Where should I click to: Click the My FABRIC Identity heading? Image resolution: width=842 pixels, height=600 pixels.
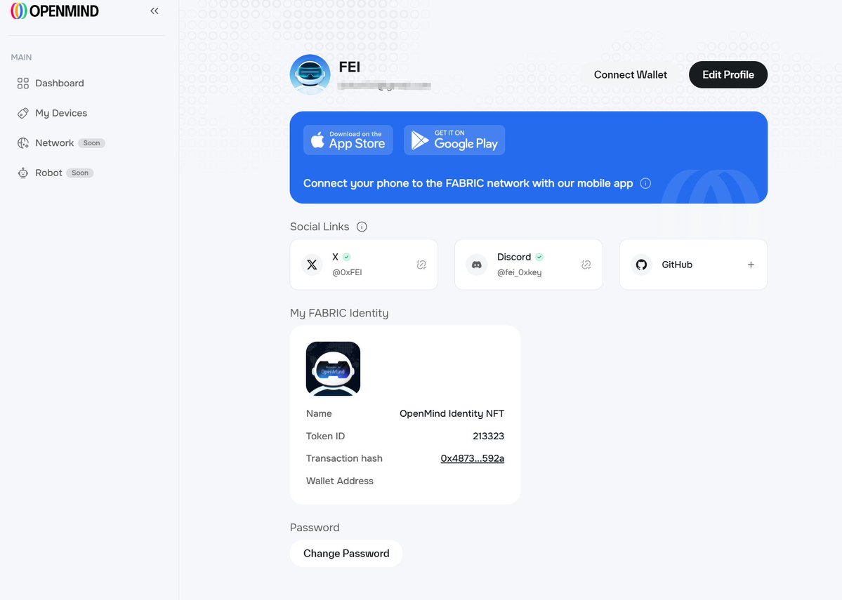point(339,313)
